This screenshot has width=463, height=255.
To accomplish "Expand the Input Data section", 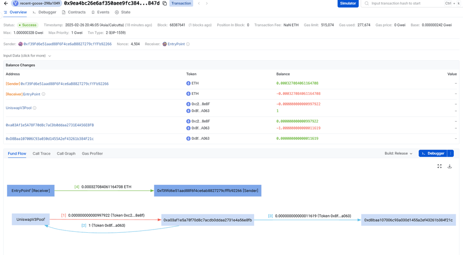I will click(27, 56).
